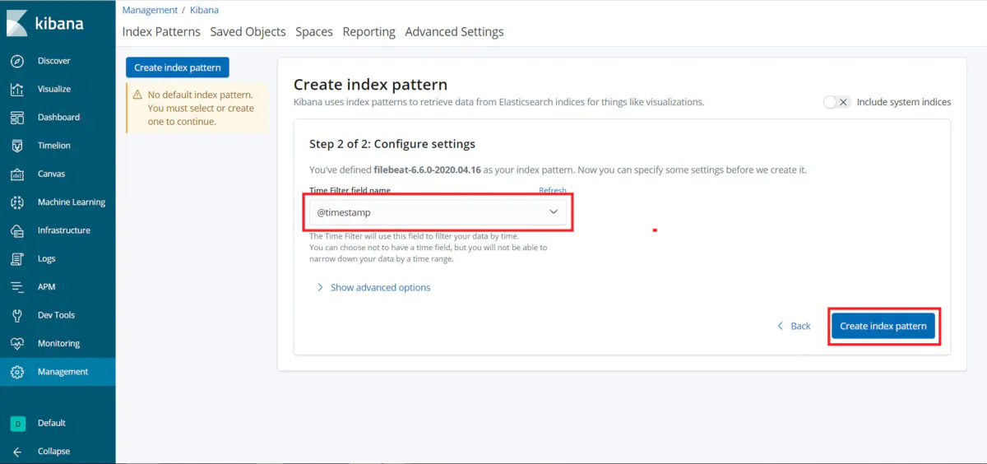Click Management breadcrumb link
The width and height of the screenshot is (987, 464).
pos(150,10)
